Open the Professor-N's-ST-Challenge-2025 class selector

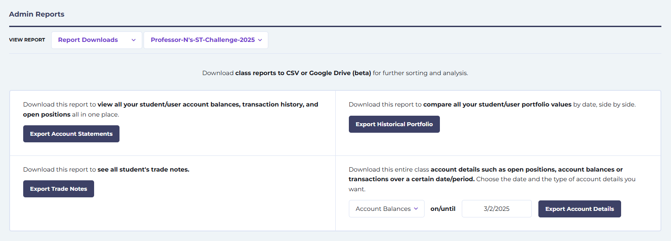coord(206,40)
